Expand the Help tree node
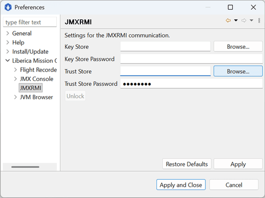The image size is (265, 198). pos(7,42)
